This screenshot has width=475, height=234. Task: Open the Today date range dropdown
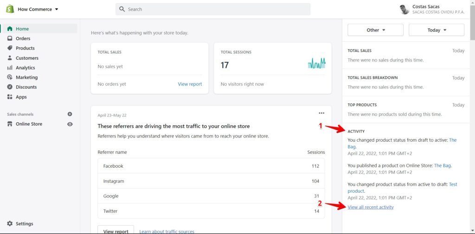click(x=436, y=30)
